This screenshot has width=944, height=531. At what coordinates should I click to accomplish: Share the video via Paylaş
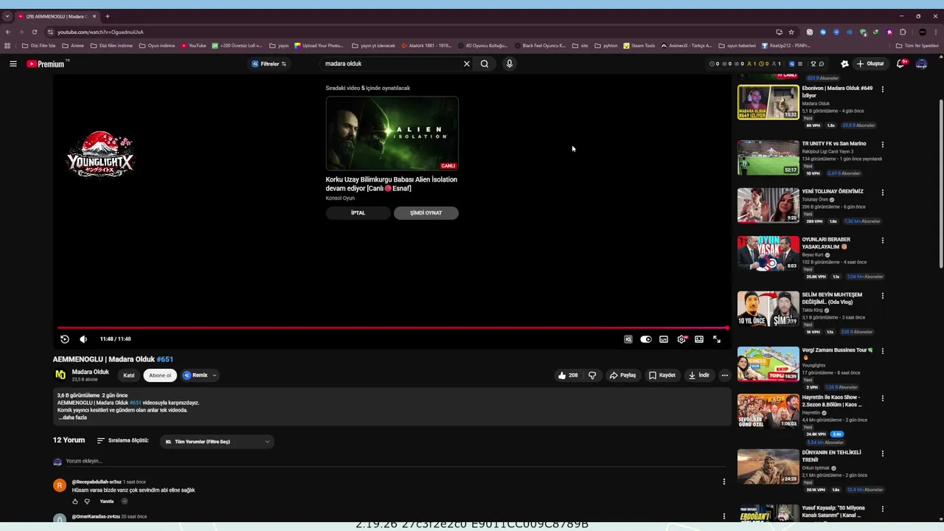[622, 375]
